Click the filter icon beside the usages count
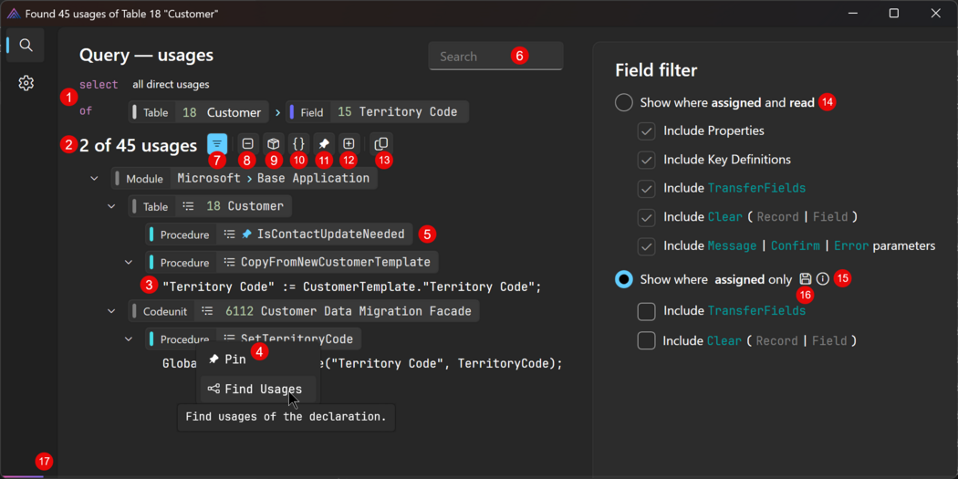The height and width of the screenshot is (479, 958). coord(217,144)
